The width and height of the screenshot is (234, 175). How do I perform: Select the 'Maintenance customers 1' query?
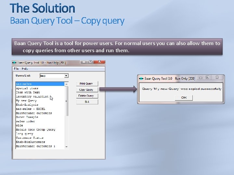point(40,146)
